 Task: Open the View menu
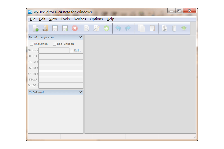[53, 19]
